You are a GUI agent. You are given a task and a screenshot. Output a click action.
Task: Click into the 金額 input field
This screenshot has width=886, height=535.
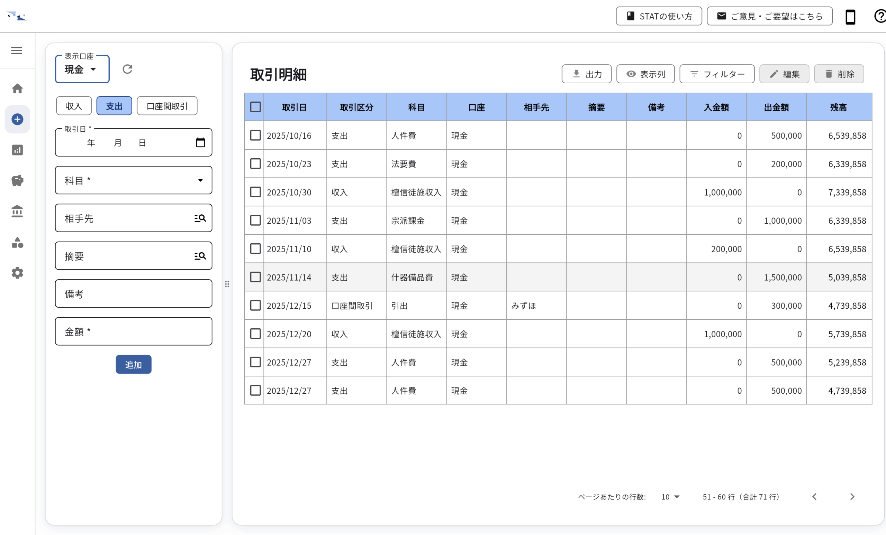(x=133, y=331)
